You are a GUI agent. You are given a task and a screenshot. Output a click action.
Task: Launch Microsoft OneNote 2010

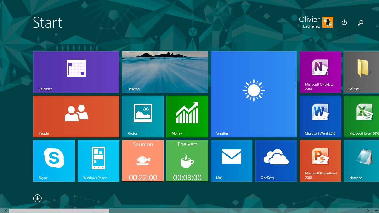pos(320,72)
